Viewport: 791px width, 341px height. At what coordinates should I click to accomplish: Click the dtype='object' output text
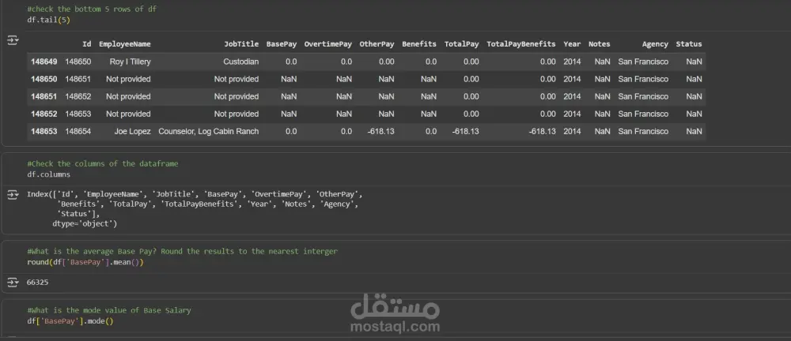click(x=85, y=223)
